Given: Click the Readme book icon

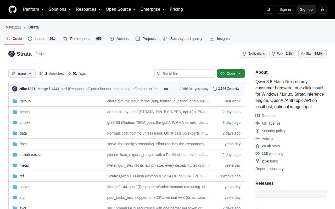Looking at the screenshot, I should point(258,116).
